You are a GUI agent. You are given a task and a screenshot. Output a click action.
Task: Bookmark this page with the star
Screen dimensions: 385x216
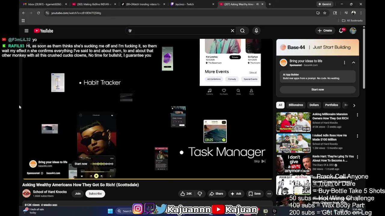325,13
